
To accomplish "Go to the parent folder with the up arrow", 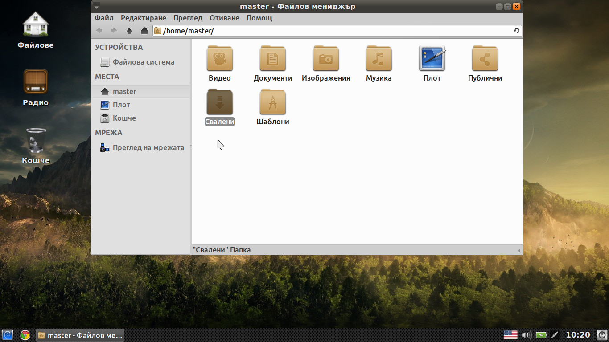I will click(129, 31).
